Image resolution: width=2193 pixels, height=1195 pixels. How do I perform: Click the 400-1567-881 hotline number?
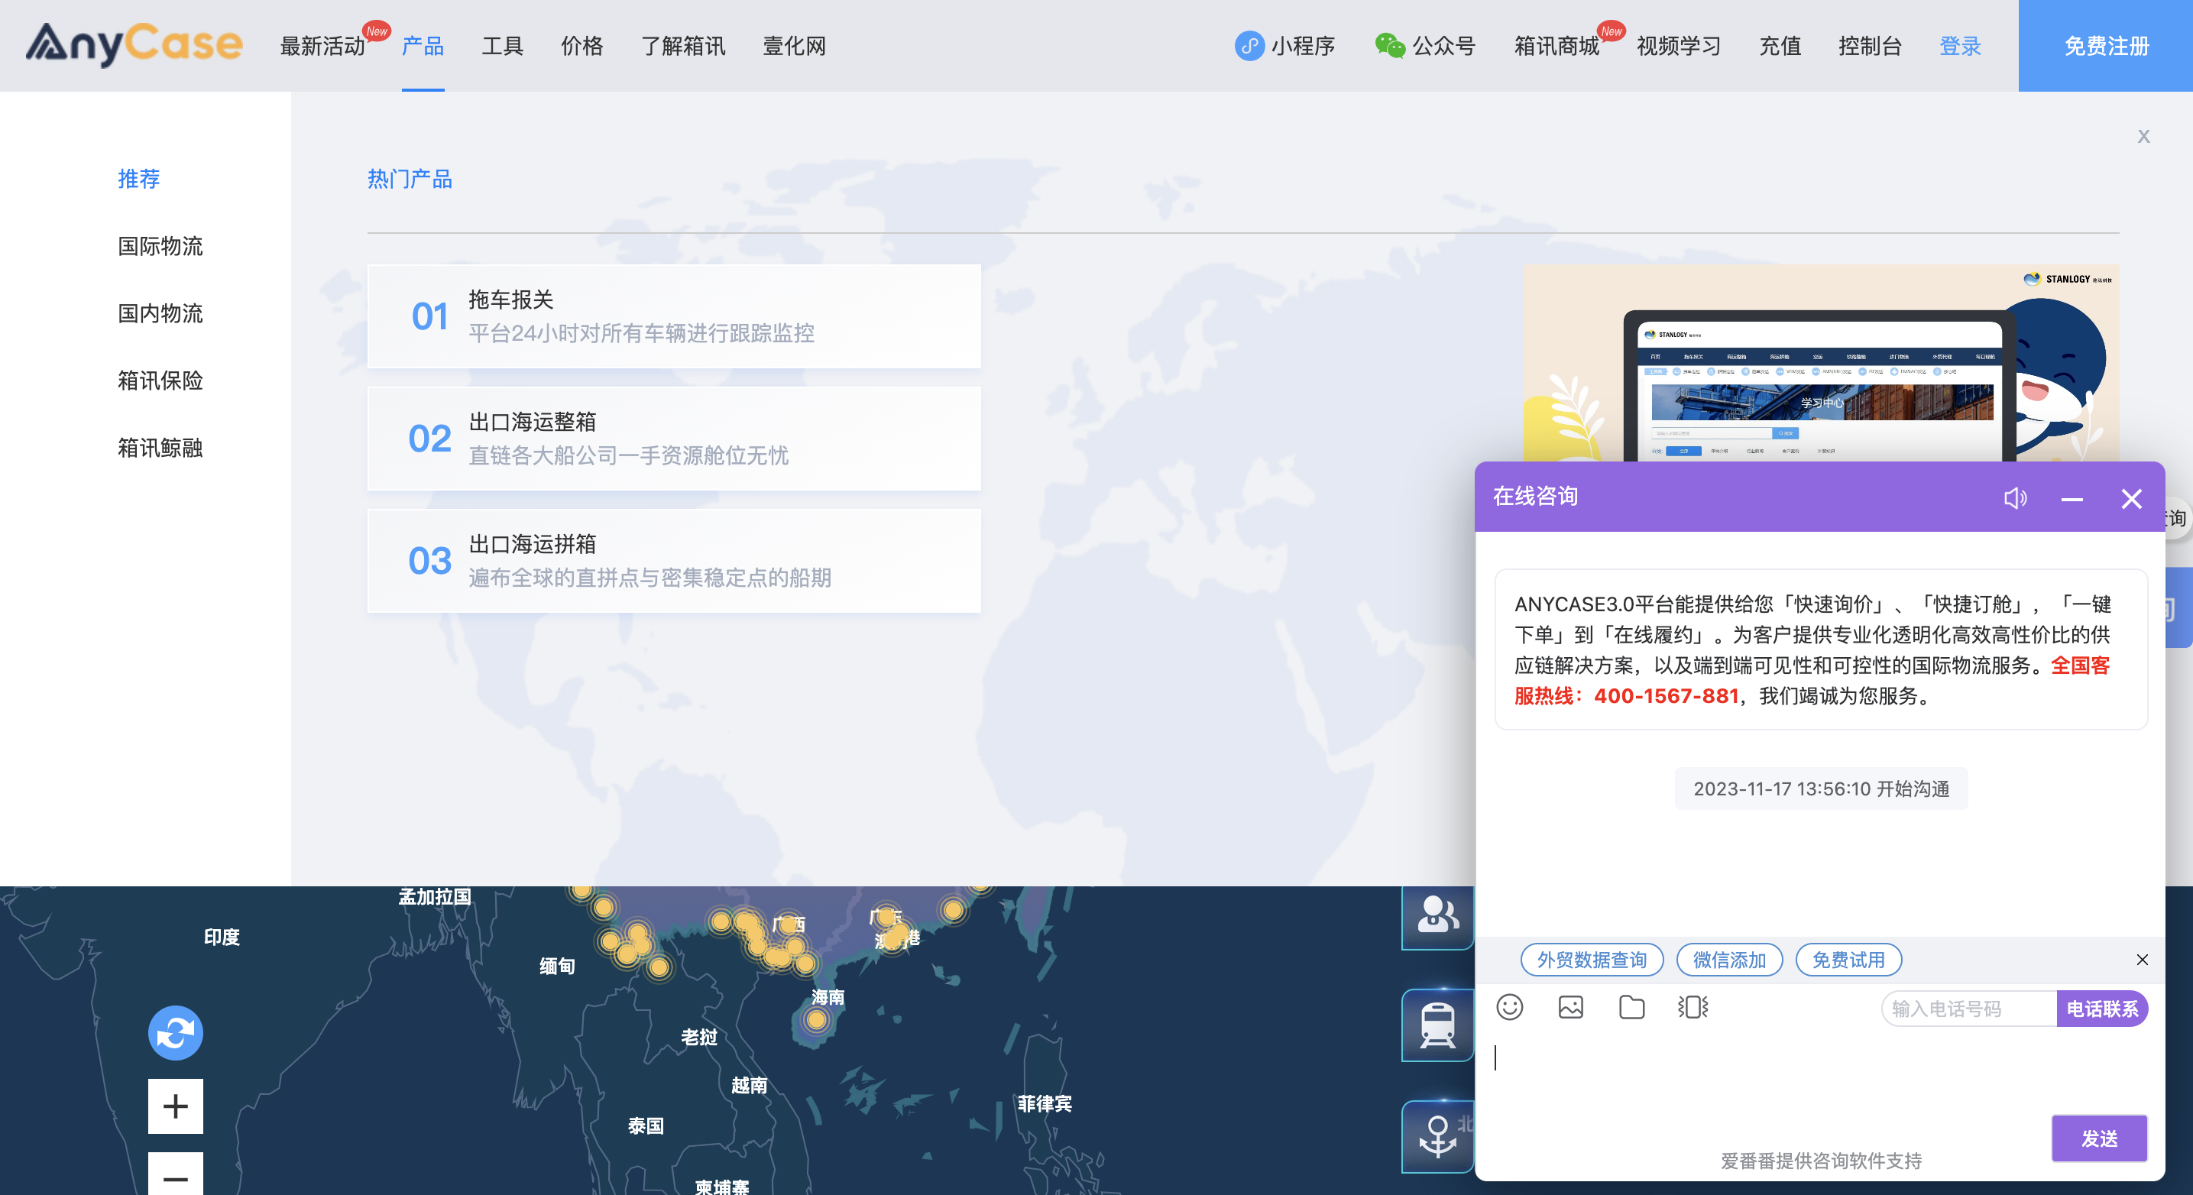(x=1666, y=696)
